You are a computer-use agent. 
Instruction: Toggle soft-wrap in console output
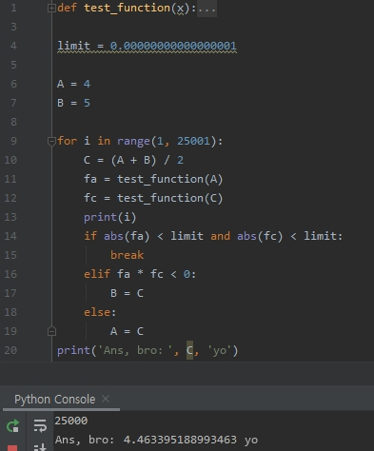tap(40, 426)
